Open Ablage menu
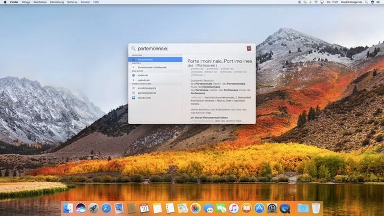 coord(26,2)
